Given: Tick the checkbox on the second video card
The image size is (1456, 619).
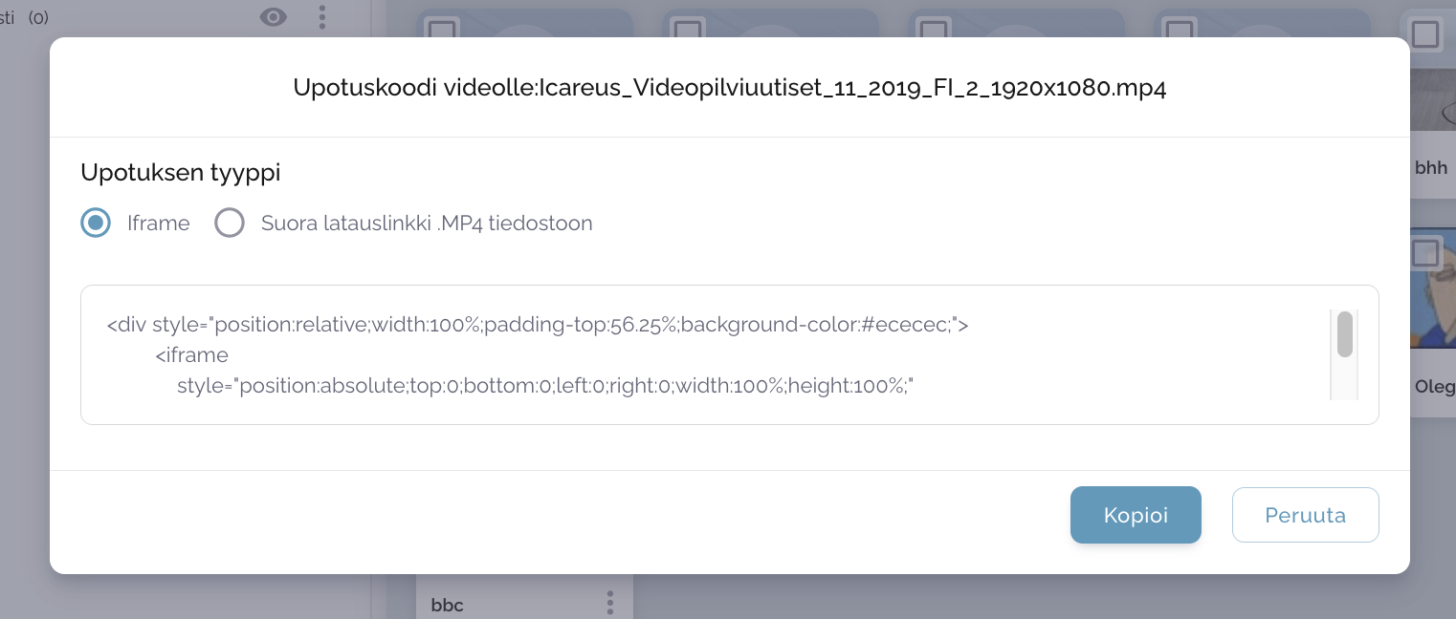Looking at the screenshot, I should [687, 31].
